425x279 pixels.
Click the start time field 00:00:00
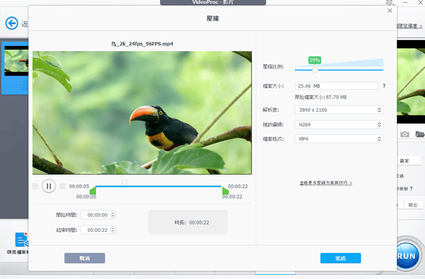pos(98,215)
